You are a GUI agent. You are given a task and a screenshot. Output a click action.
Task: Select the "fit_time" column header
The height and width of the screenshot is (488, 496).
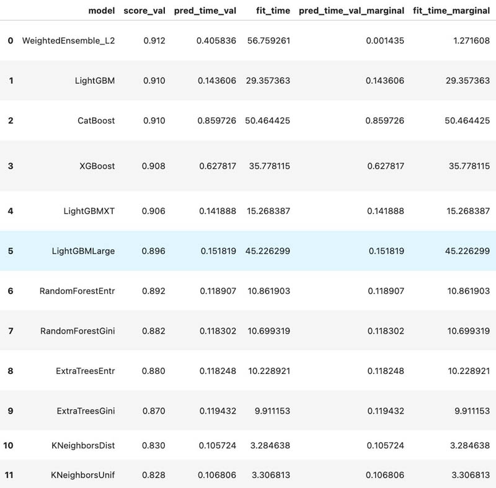(x=273, y=11)
